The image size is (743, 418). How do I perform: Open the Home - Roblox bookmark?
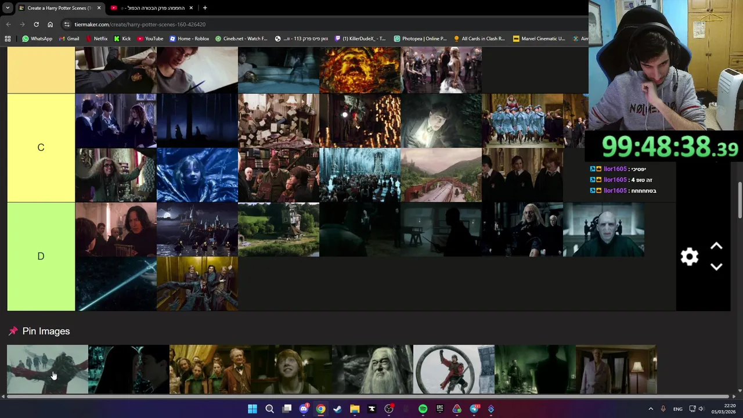[x=189, y=39]
